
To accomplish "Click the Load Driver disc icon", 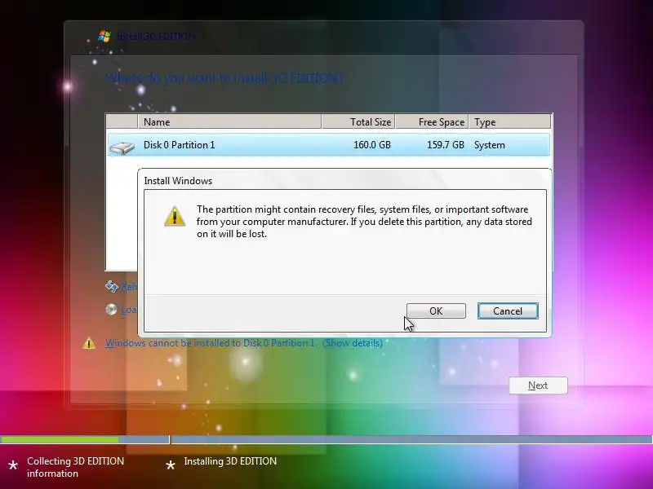I will point(111,310).
